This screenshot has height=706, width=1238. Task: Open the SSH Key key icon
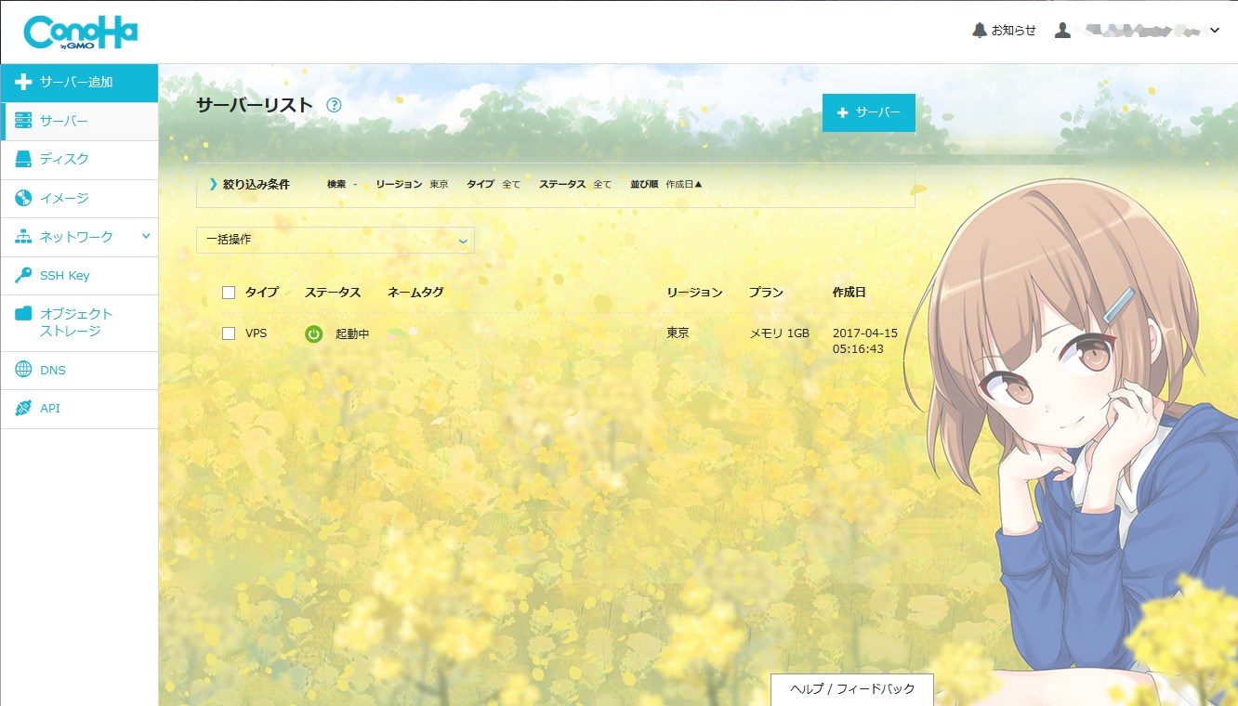(23, 275)
